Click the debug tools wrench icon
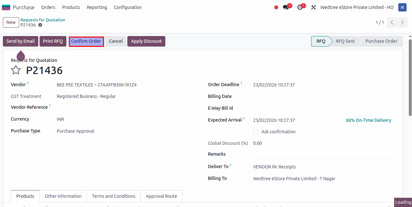Image resolution: width=412 pixels, height=207 pixels. [x=313, y=7]
